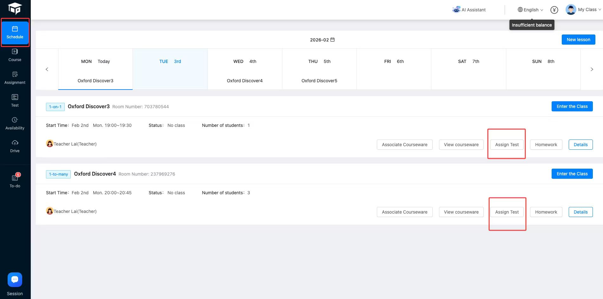Go to the previous week arrow
The width and height of the screenshot is (603, 299).
[x=47, y=69]
